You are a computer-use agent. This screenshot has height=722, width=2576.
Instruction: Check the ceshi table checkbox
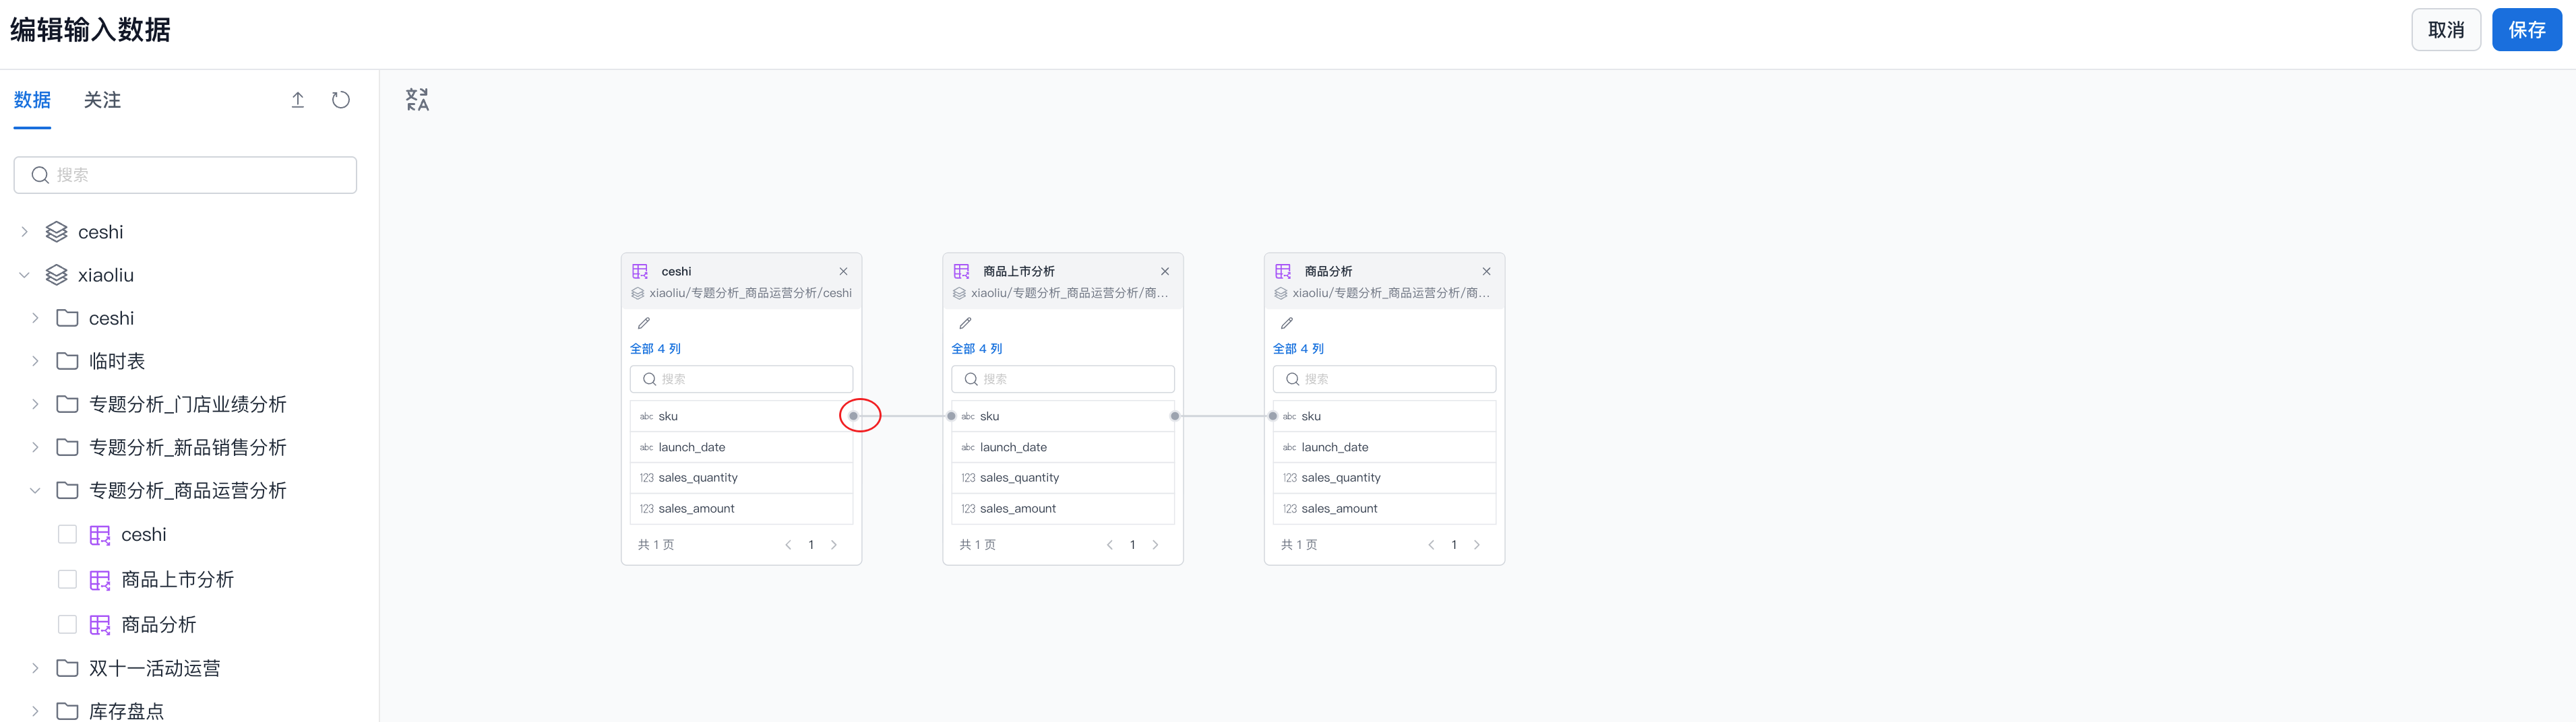[x=67, y=534]
